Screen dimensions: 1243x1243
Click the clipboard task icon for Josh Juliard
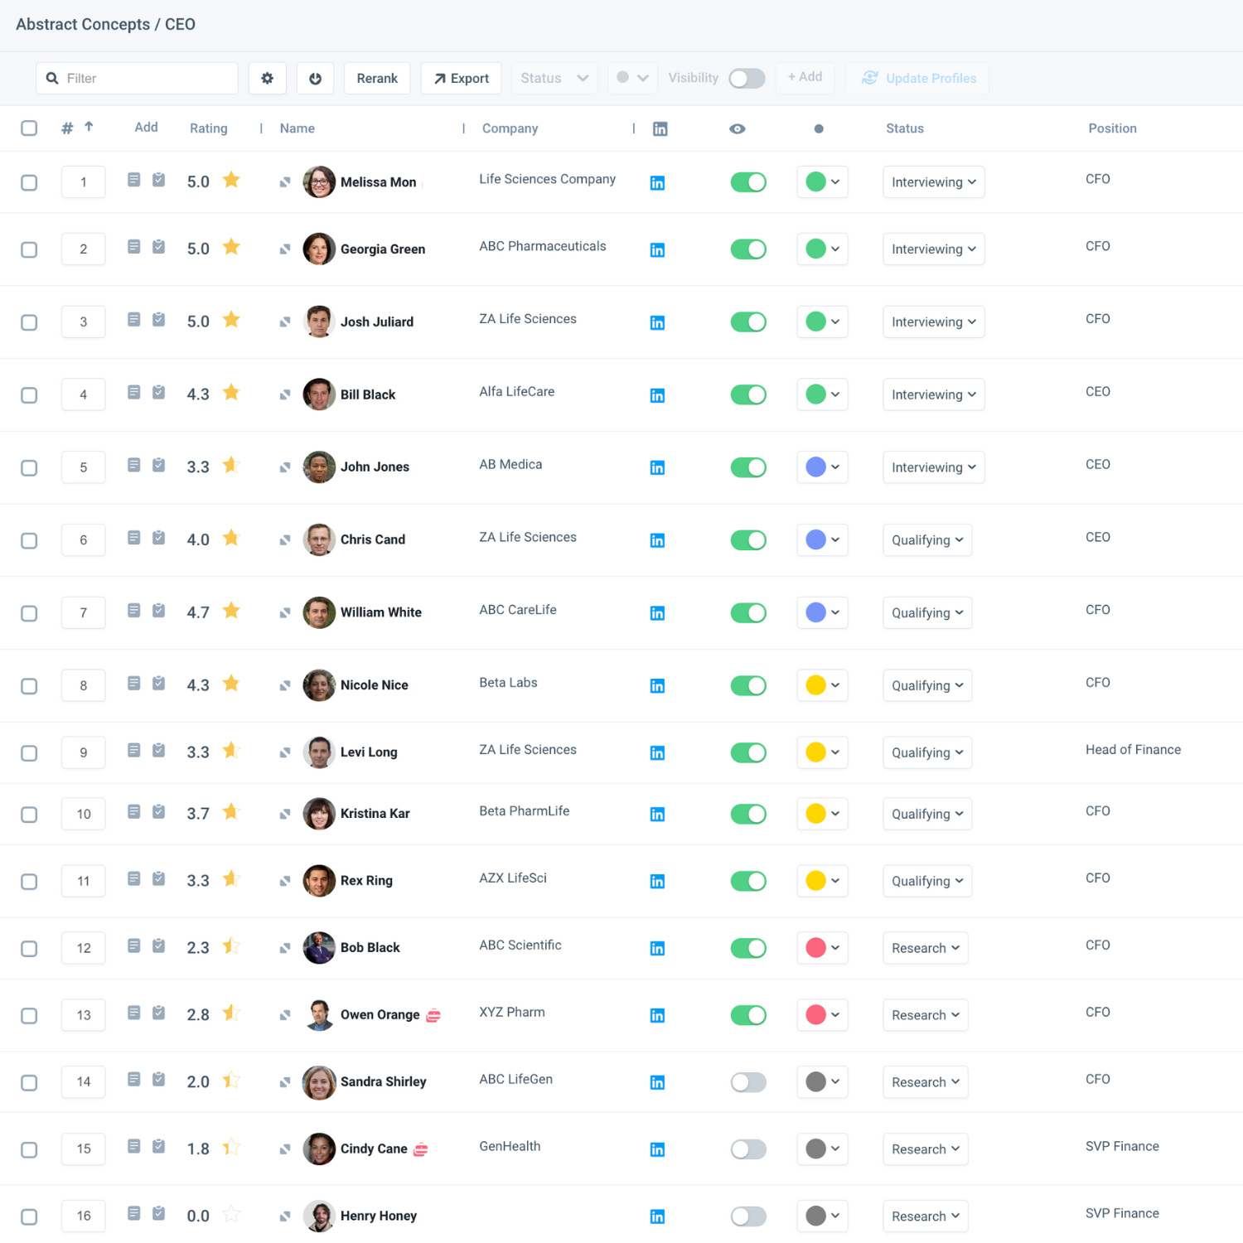tap(159, 320)
